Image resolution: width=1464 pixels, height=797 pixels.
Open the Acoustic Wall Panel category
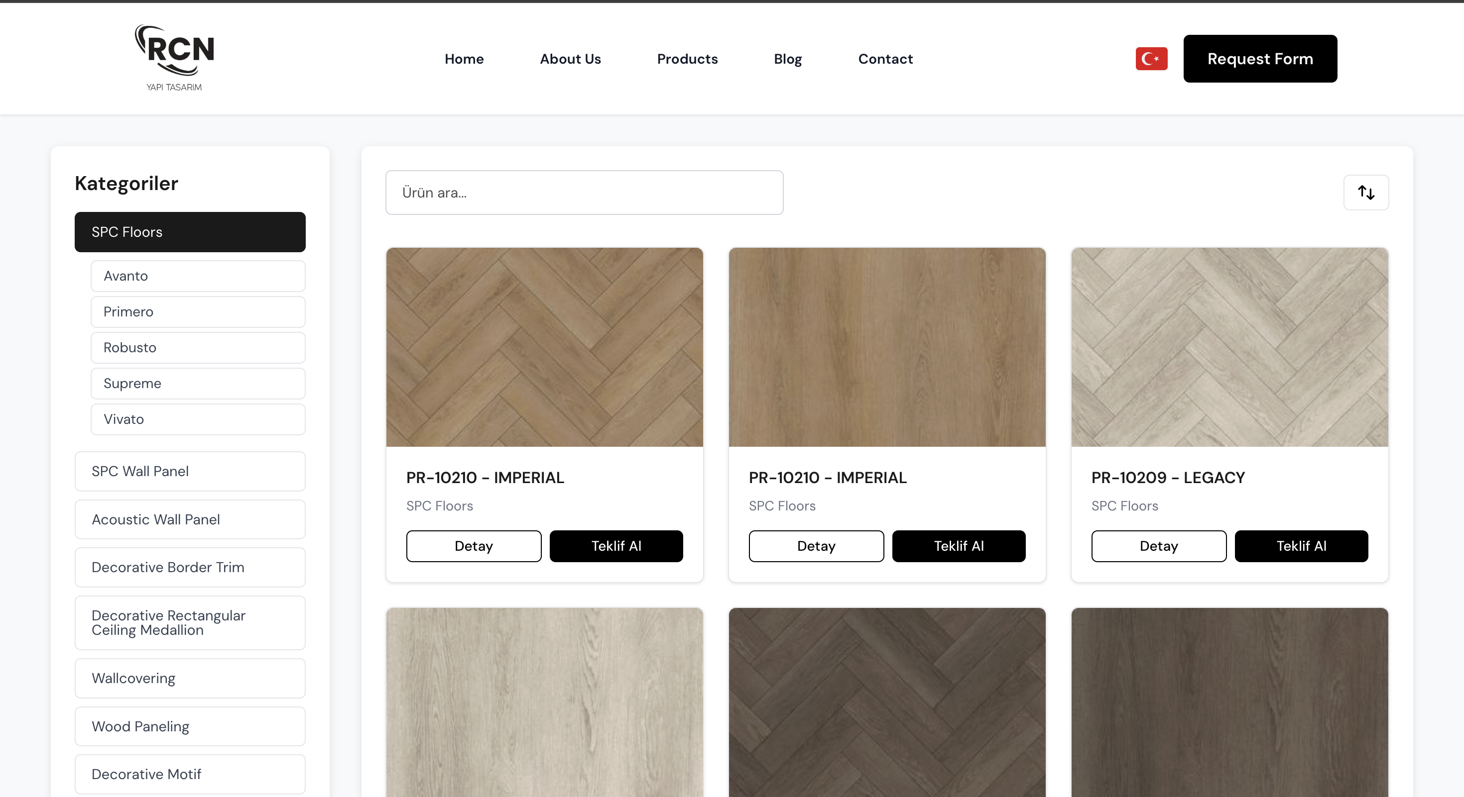(190, 519)
